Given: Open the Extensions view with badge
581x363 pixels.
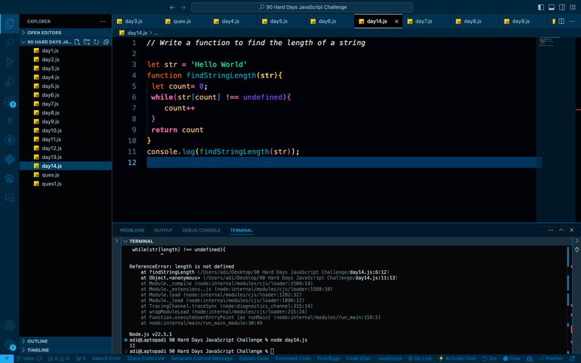Looking at the screenshot, I should tap(9, 102).
